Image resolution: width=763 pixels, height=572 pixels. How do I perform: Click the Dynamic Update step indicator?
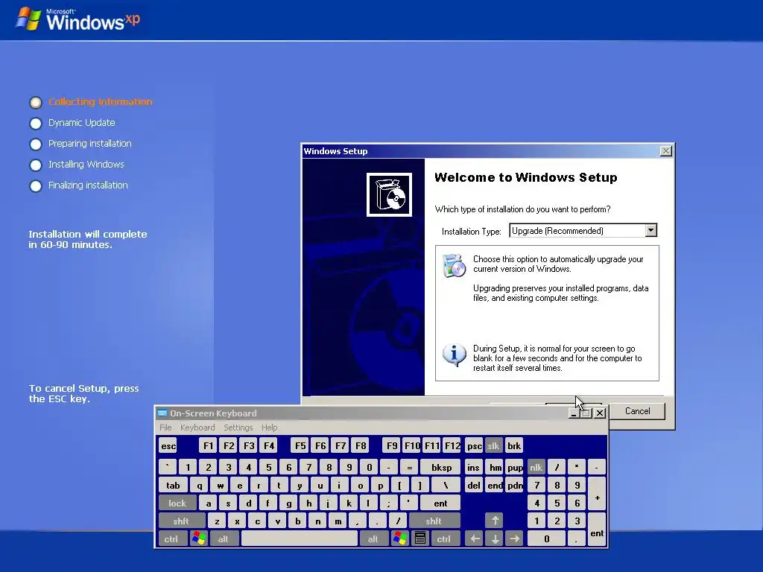click(36, 124)
